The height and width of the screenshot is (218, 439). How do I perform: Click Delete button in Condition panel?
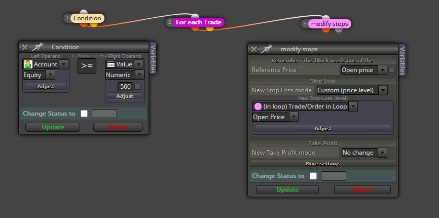[118, 127]
